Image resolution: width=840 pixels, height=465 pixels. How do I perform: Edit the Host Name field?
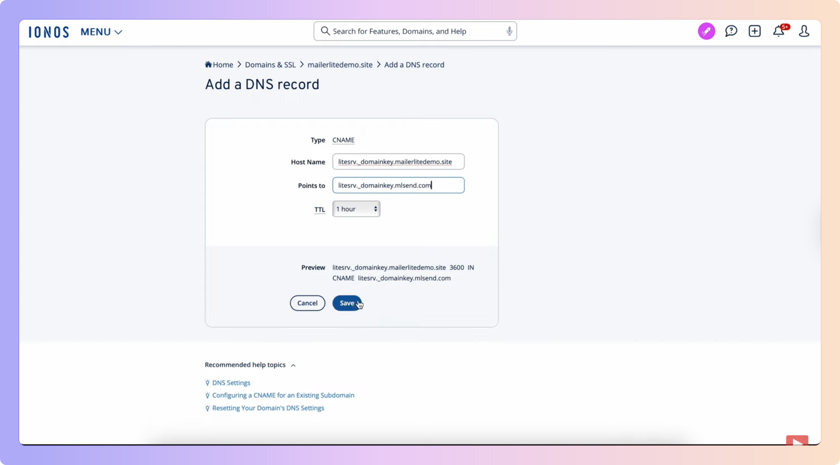[x=398, y=162]
